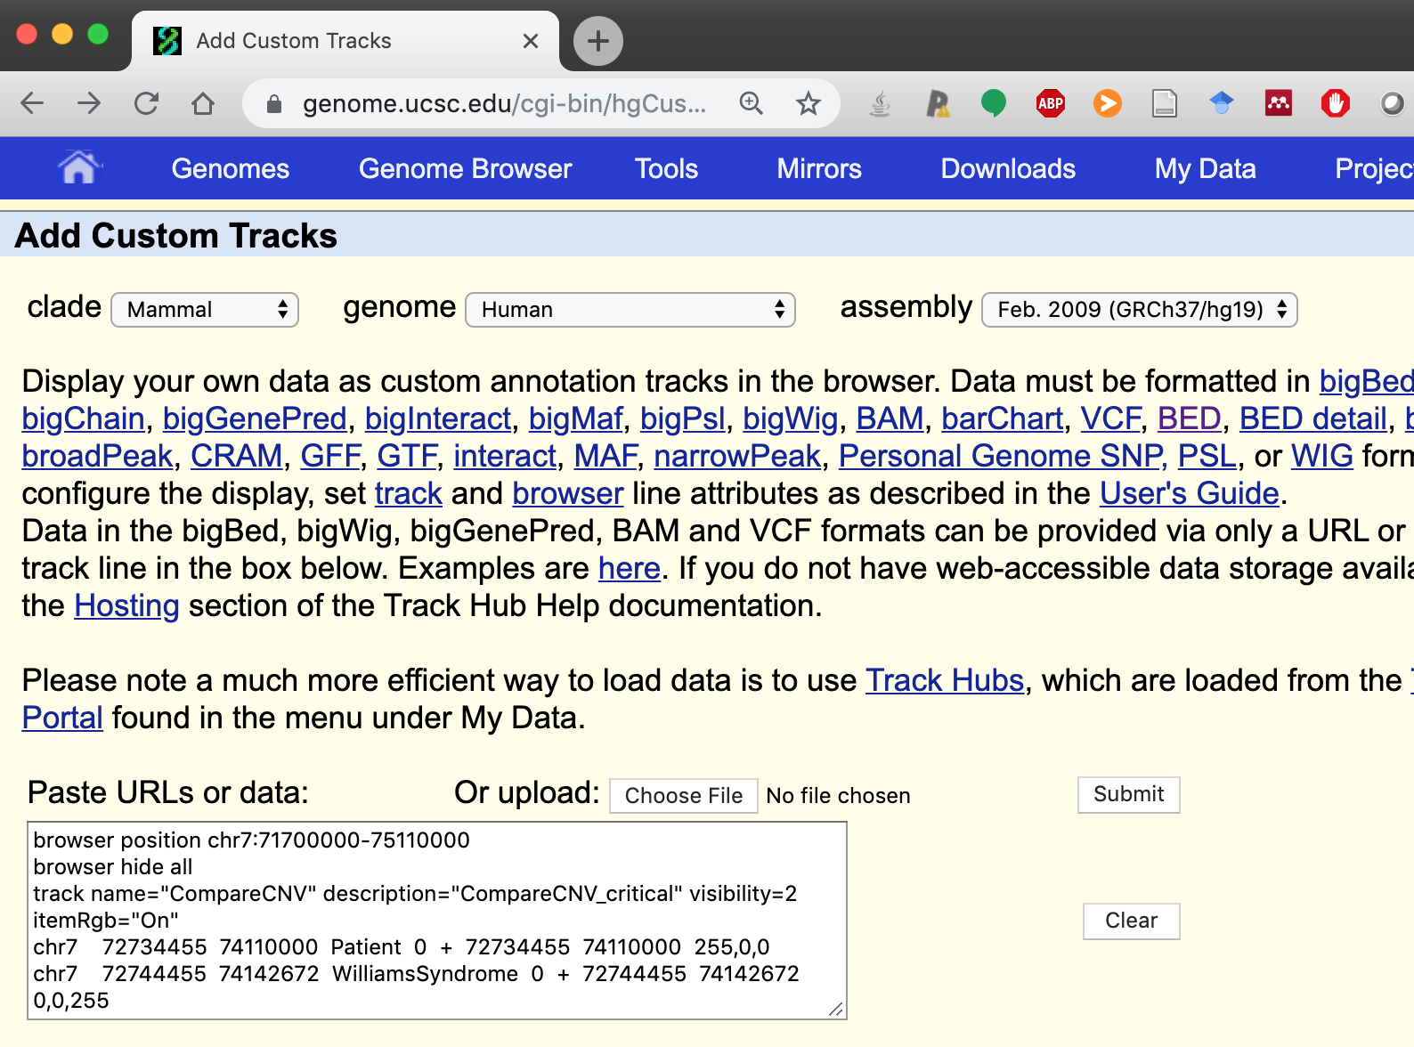Click the UCSC favicon on the tab
Image resolution: width=1414 pixels, height=1047 pixels.
click(x=167, y=41)
